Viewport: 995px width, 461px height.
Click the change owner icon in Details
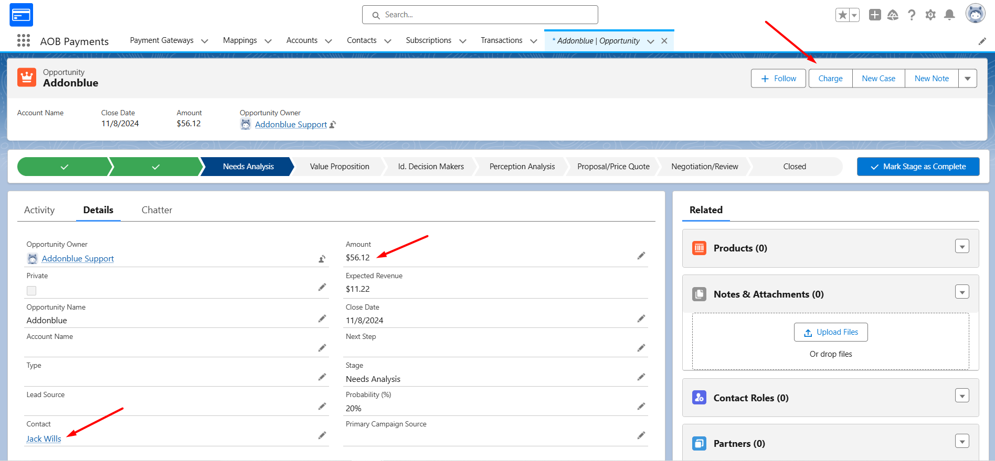pyautogui.click(x=322, y=259)
